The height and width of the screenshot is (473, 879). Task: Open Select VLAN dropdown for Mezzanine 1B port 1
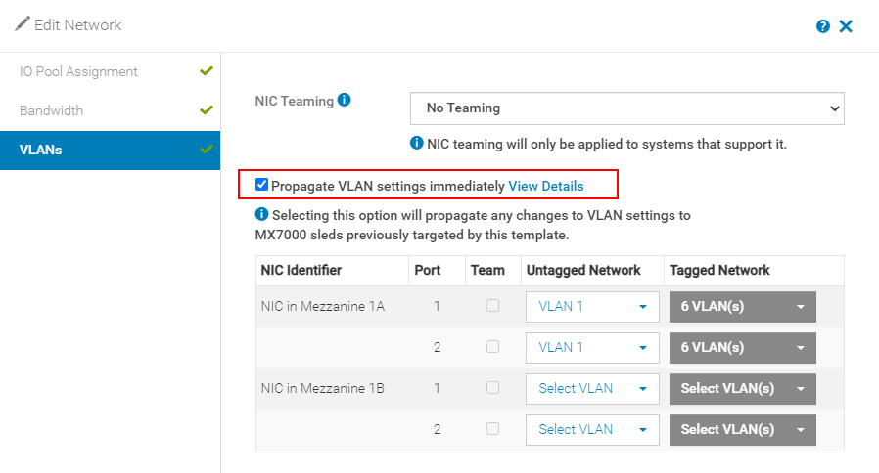591,388
